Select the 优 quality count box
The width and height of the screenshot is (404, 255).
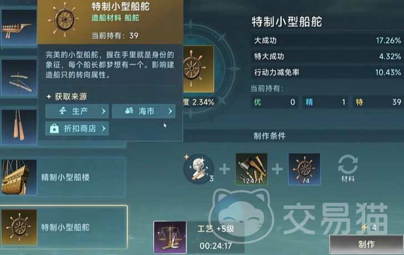point(275,102)
